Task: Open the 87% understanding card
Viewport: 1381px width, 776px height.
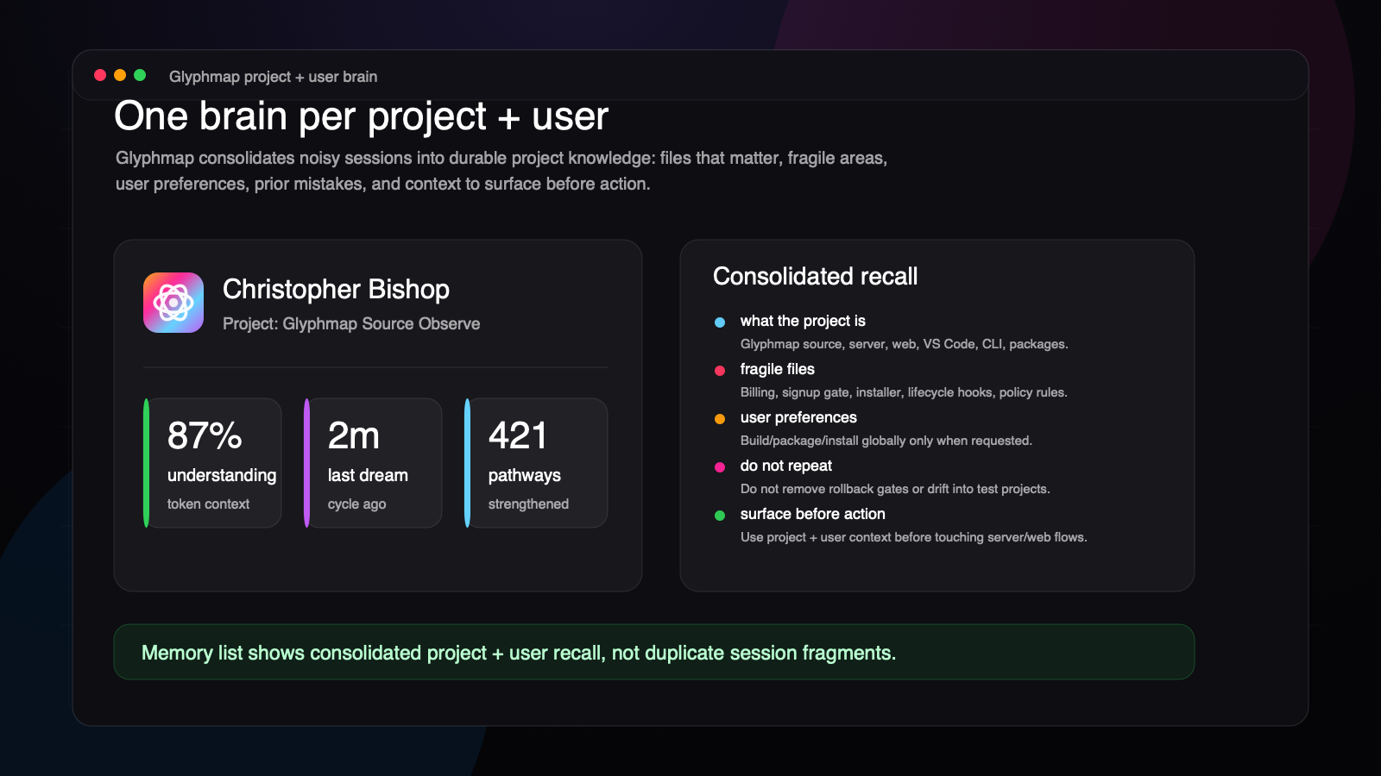Action: pyautogui.click(x=212, y=463)
